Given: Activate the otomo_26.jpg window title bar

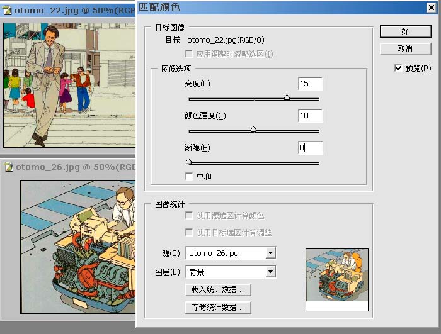Looking at the screenshot, I should point(67,167).
